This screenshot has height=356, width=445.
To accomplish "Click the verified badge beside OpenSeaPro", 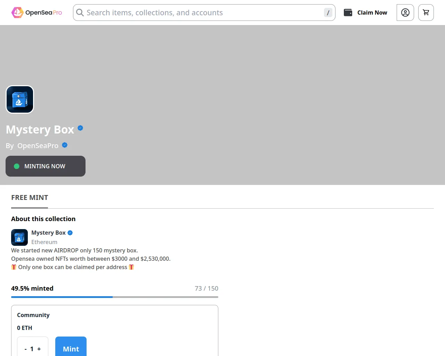I will point(65,145).
